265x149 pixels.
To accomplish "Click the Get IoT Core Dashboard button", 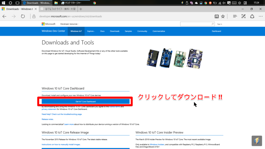I will [85, 101].
